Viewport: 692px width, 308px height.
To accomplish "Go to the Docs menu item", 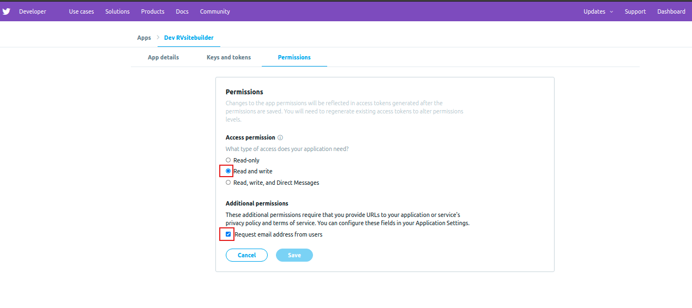I will [x=182, y=11].
